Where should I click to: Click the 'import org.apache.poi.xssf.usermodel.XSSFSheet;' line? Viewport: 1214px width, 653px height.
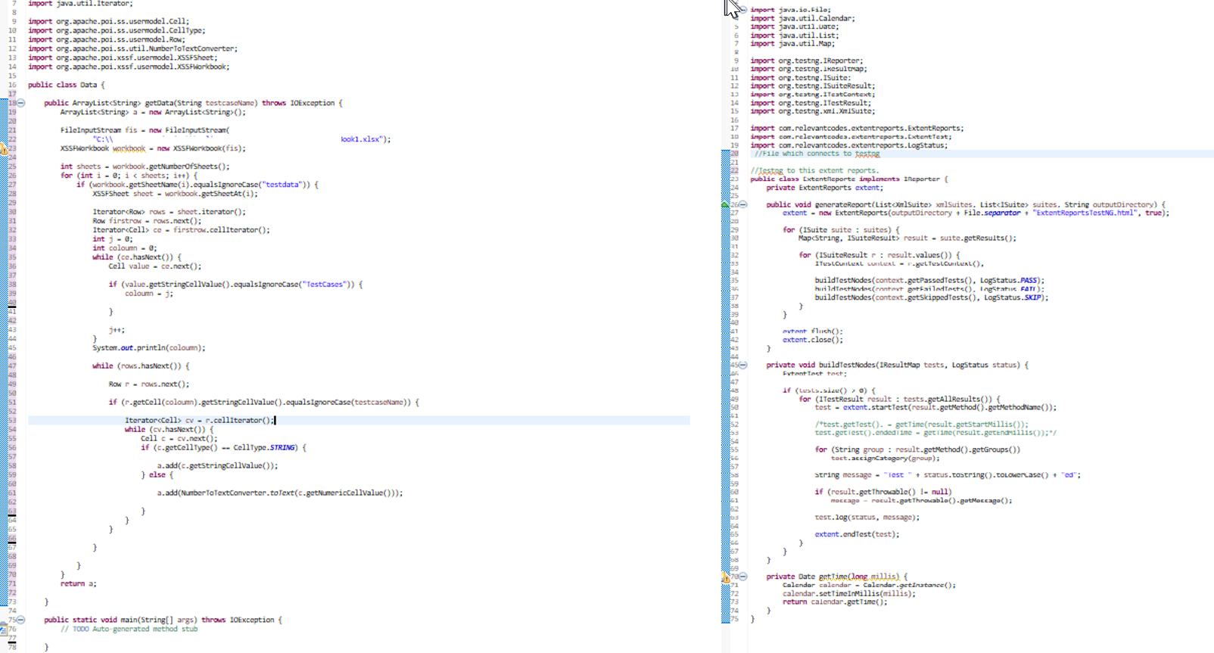point(123,58)
